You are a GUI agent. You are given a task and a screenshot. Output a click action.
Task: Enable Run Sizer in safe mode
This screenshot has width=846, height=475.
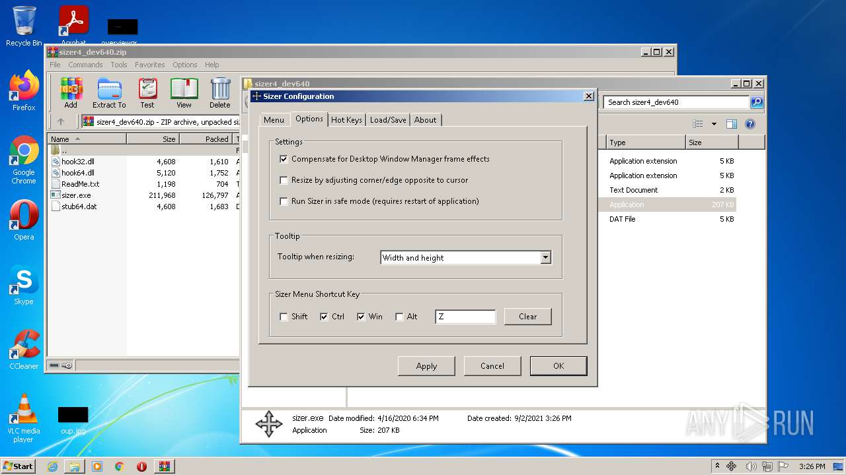click(284, 201)
